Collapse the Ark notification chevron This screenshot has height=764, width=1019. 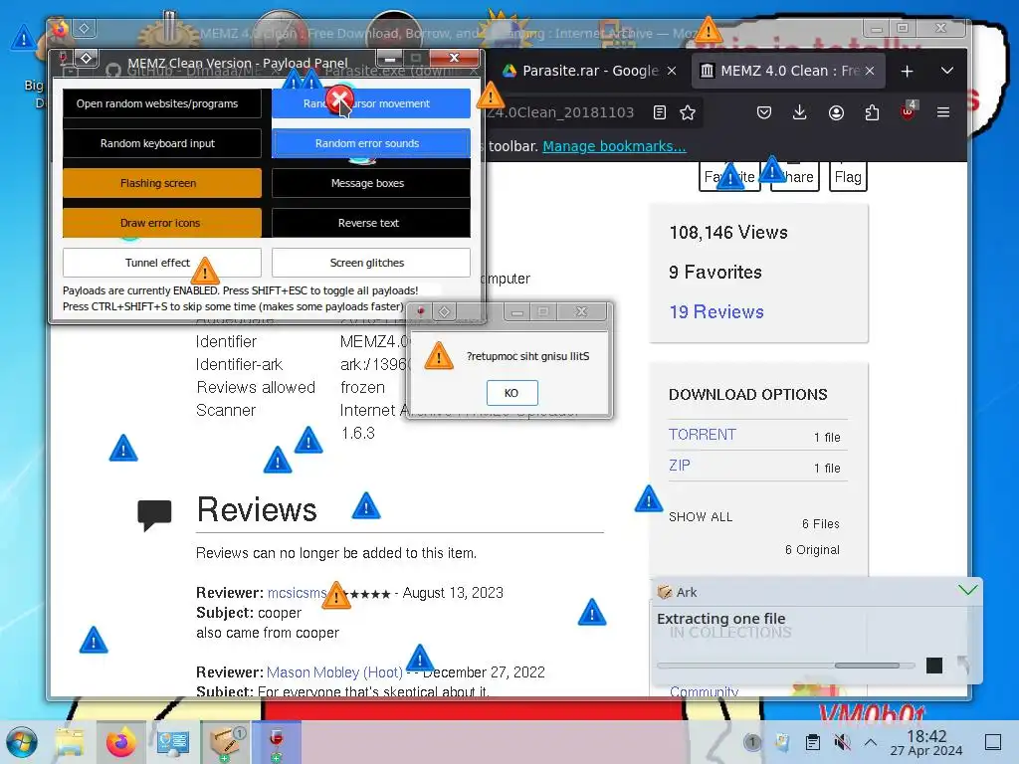click(967, 590)
